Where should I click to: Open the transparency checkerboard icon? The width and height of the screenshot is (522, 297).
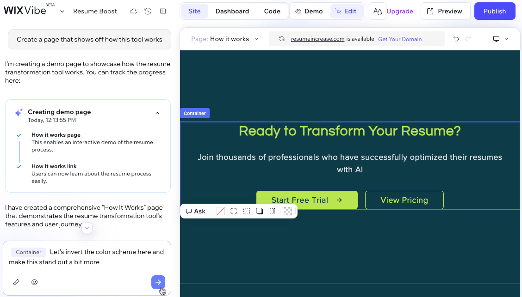tap(288, 211)
